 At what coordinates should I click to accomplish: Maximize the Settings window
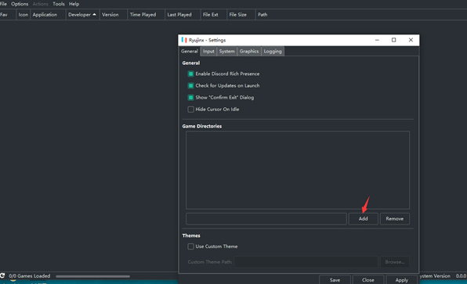[x=393, y=40]
